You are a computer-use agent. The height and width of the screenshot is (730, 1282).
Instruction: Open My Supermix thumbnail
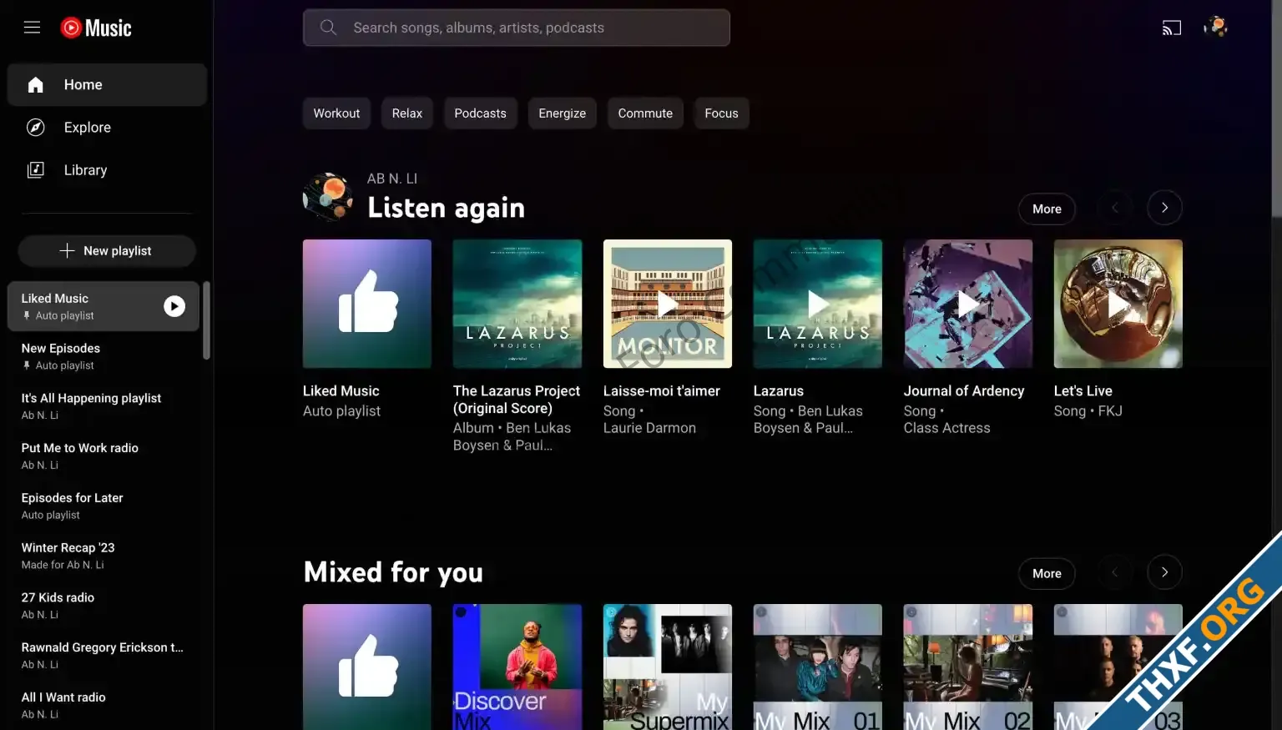click(668, 667)
